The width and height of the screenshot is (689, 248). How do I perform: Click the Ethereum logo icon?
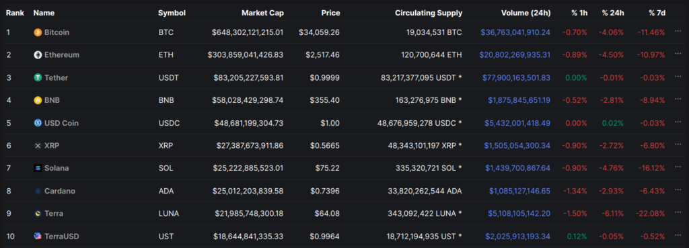click(38, 55)
